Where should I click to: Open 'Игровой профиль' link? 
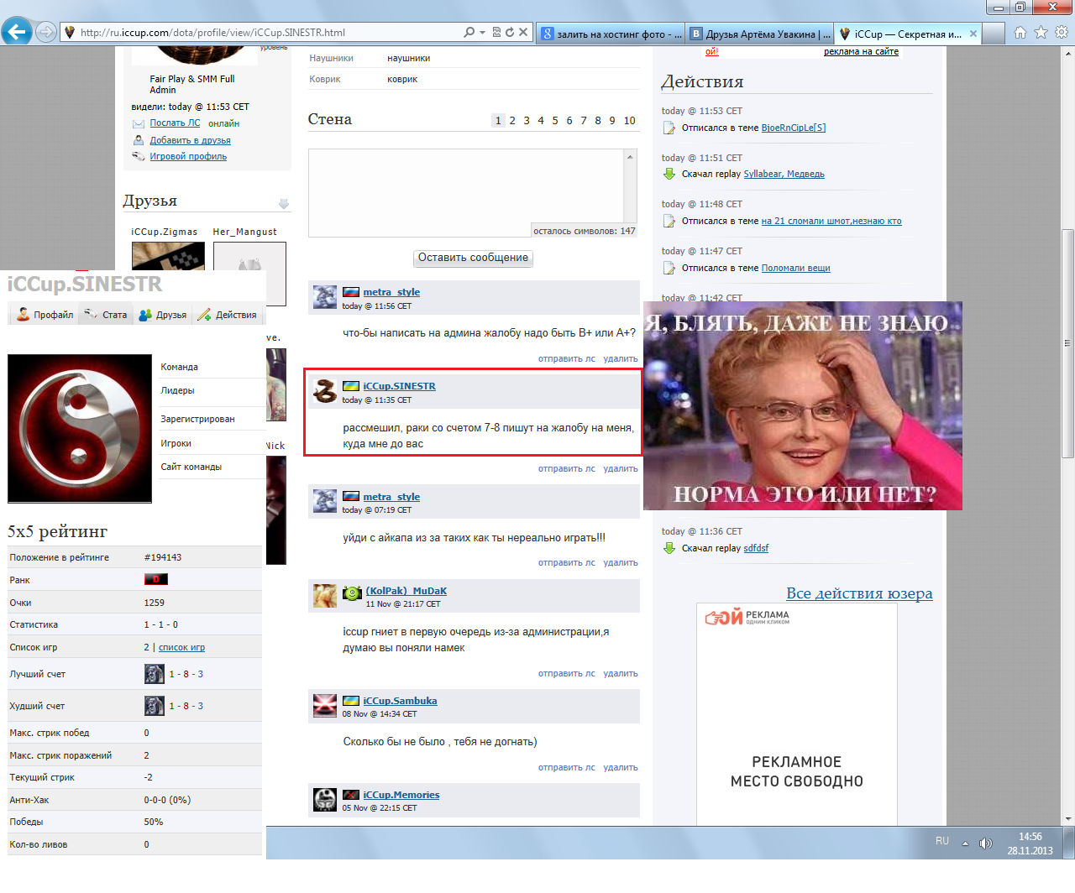(x=188, y=156)
